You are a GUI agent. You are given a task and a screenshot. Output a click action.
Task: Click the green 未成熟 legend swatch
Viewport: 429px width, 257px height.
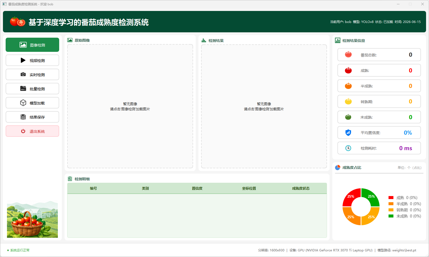point(391,216)
